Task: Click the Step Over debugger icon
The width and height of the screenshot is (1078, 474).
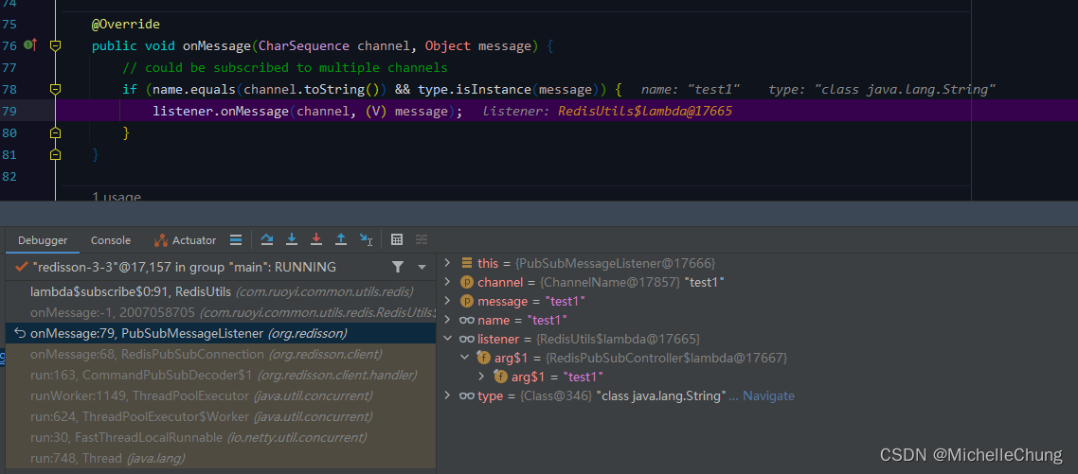Action: click(x=267, y=239)
